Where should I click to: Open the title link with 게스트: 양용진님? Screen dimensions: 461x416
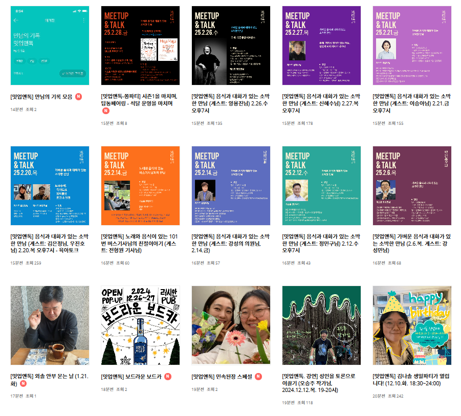point(230,103)
